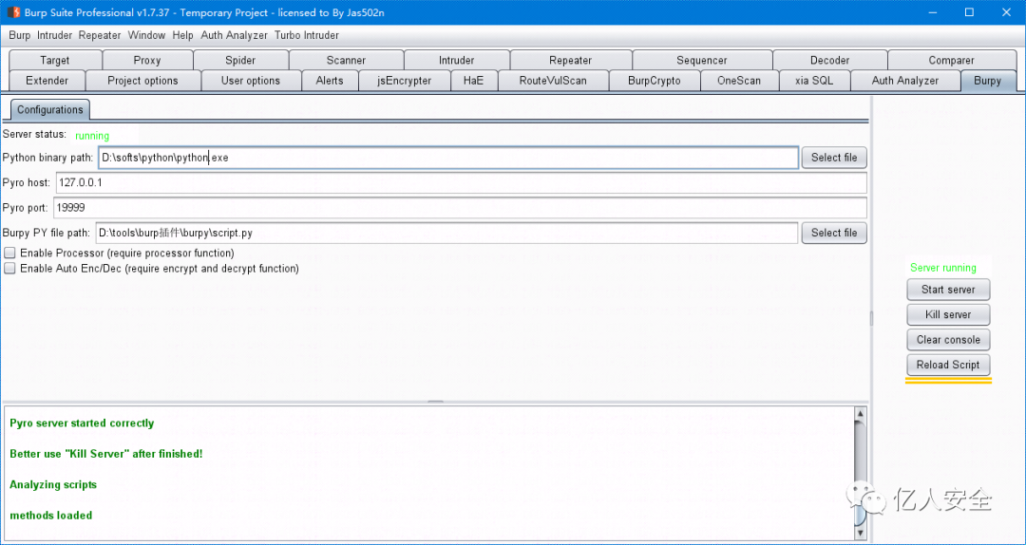Image resolution: width=1026 pixels, height=545 pixels.
Task: Select the Configurations sub-tab
Action: (x=50, y=109)
